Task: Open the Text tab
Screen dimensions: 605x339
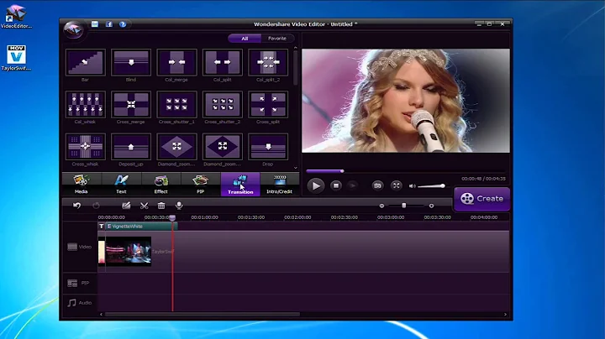Action: [121, 184]
